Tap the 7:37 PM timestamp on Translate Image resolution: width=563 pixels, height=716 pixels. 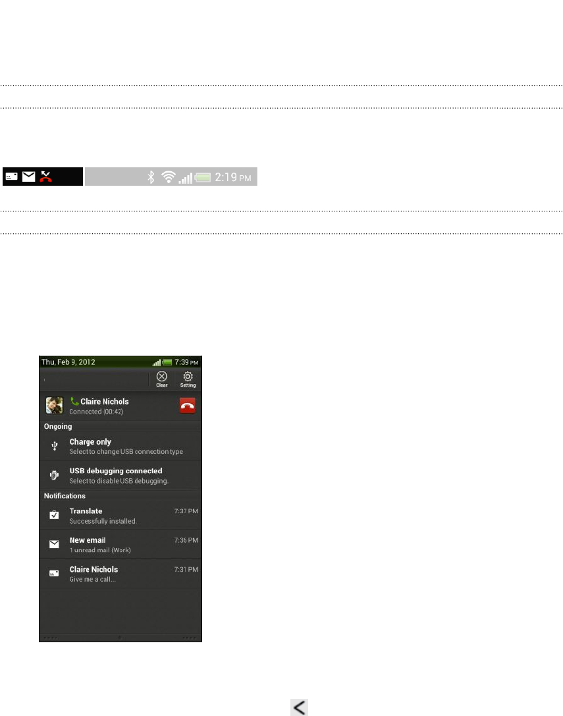[186, 511]
